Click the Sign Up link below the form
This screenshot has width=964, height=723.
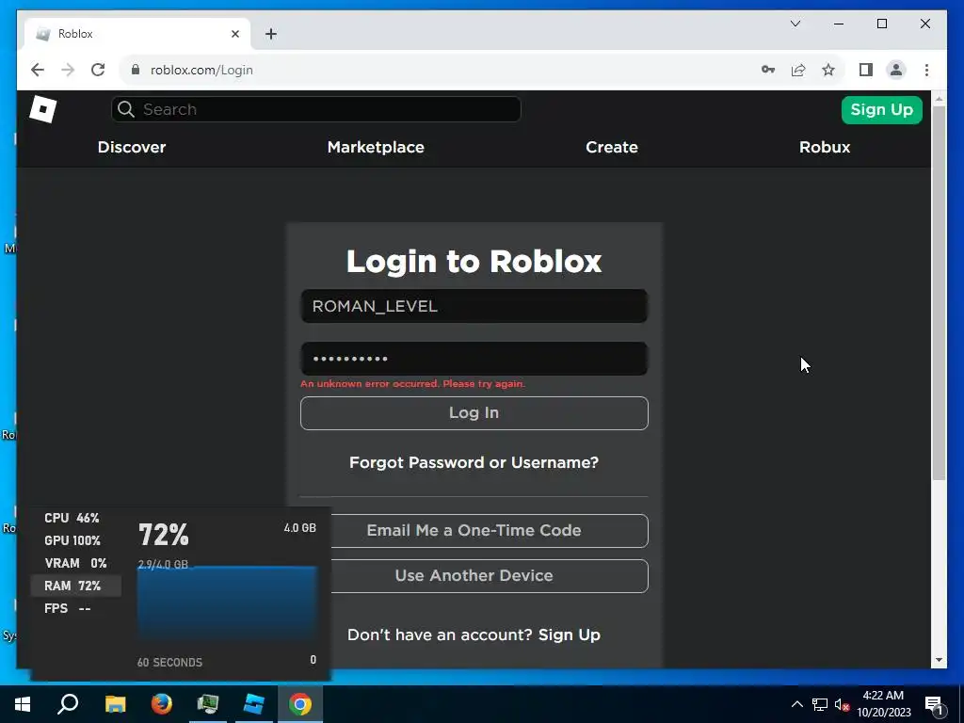click(x=570, y=635)
